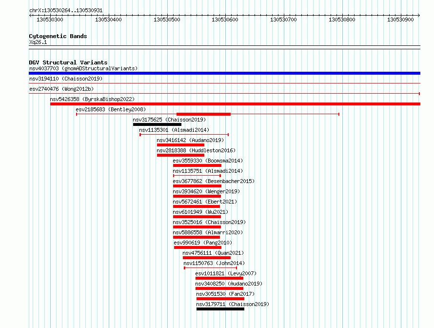Open nsv3179711 (Chaisson2019) label

pos(233,304)
